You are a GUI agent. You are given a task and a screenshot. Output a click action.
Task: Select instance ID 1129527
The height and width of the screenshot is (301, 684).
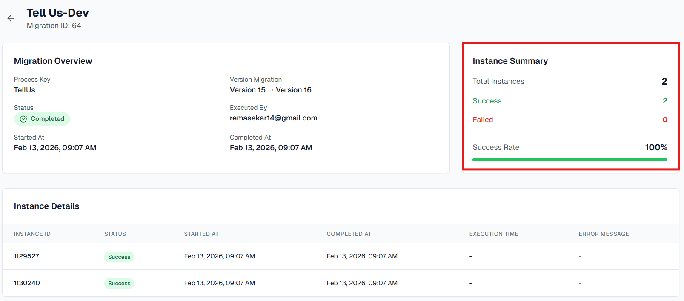coord(27,256)
